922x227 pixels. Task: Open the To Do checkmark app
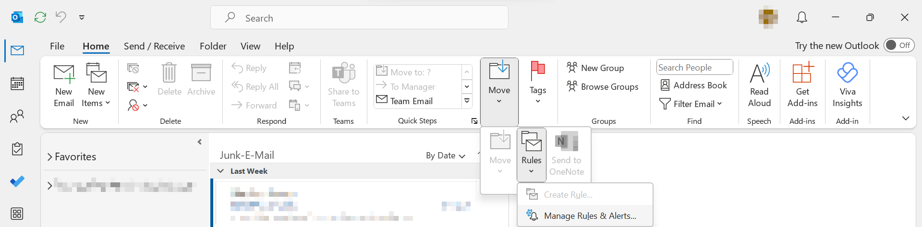[17, 181]
